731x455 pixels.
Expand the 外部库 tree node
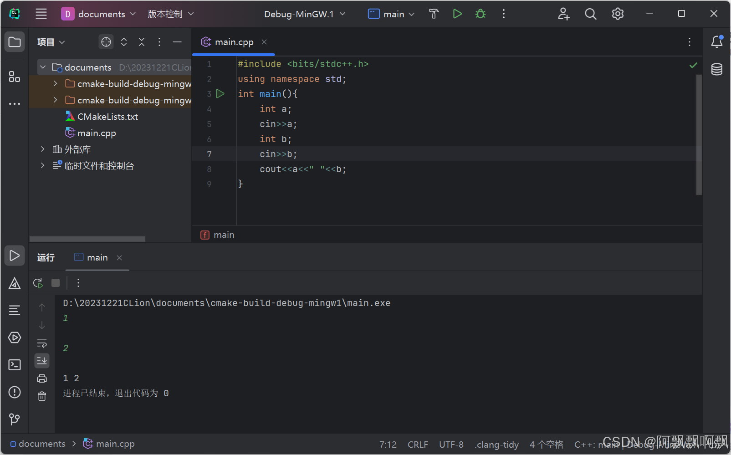point(42,149)
